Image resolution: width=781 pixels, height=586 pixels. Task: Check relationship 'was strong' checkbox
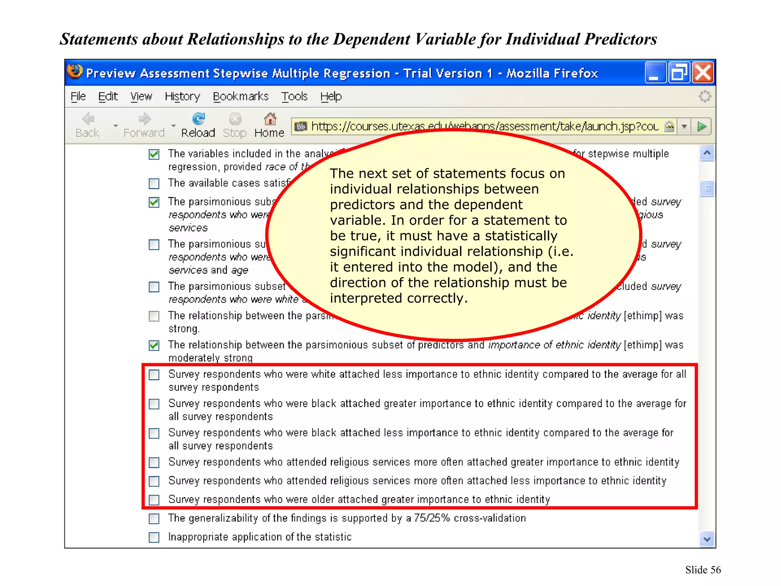click(x=154, y=316)
